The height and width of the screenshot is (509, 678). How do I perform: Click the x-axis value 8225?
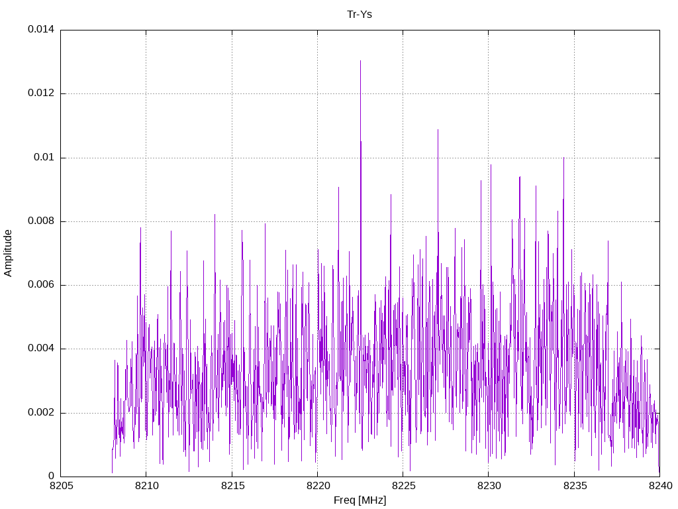point(403,486)
